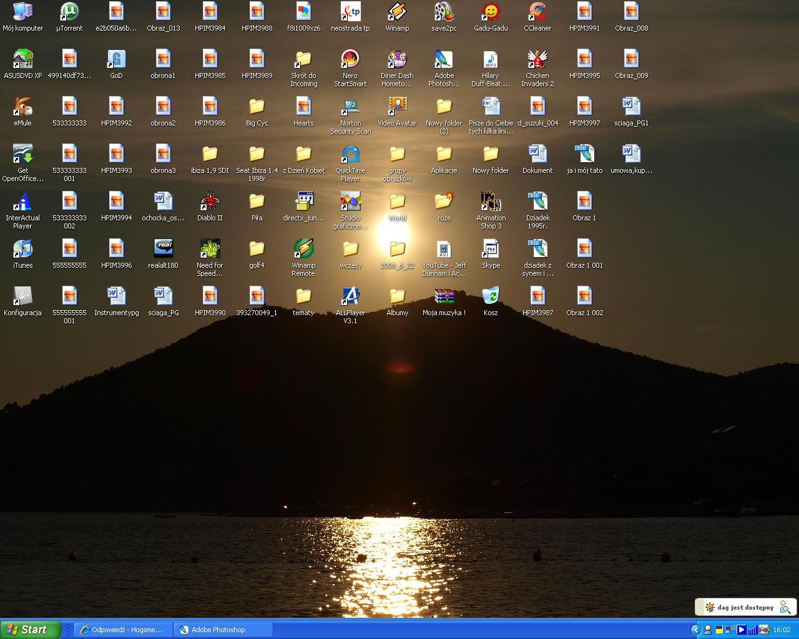Select the directx_jun installer icon
Image resolution: width=799 pixels, height=639 pixels.
click(303, 207)
